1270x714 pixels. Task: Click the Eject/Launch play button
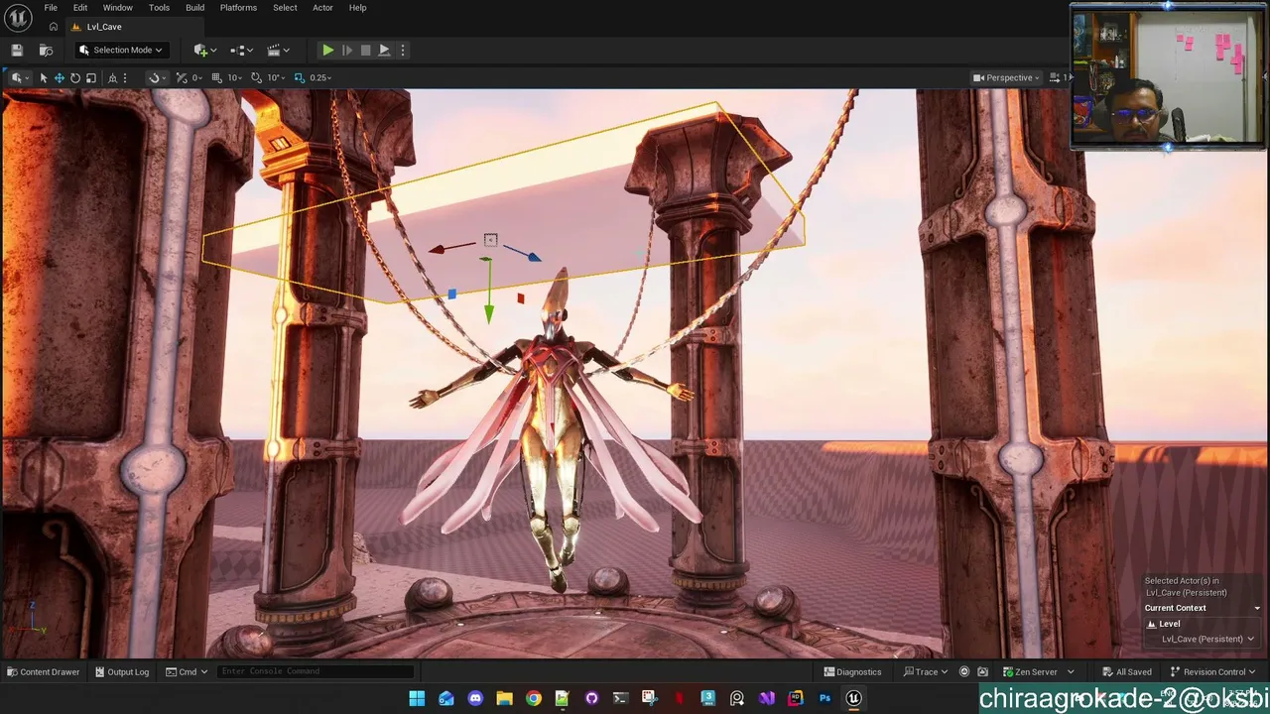(x=384, y=50)
